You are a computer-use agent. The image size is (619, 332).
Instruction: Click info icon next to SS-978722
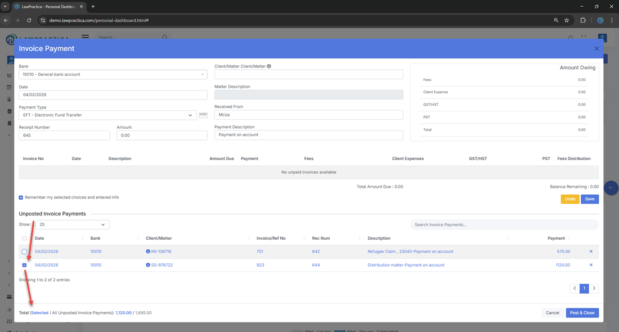[x=148, y=265]
